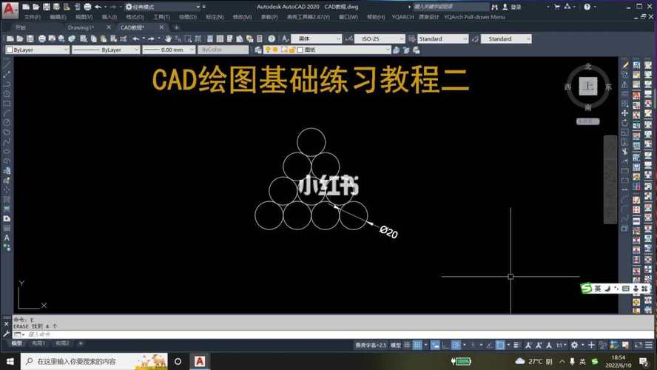The image size is (657, 370).
Task: Click the Help globe icon in standard toolbar
Action: pyautogui.click(x=272, y=38)
